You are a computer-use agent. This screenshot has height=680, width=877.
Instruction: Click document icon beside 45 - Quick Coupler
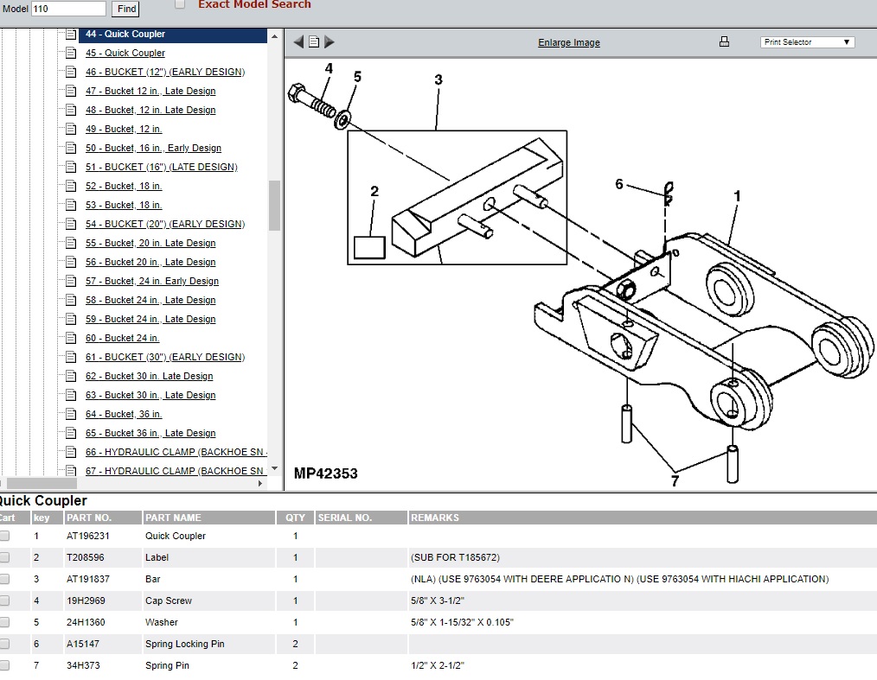coord(72,53)
